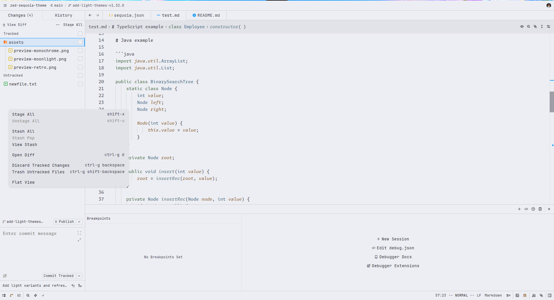Add new debug session plus icon
554x300 pixels.
tap(519, 209)
